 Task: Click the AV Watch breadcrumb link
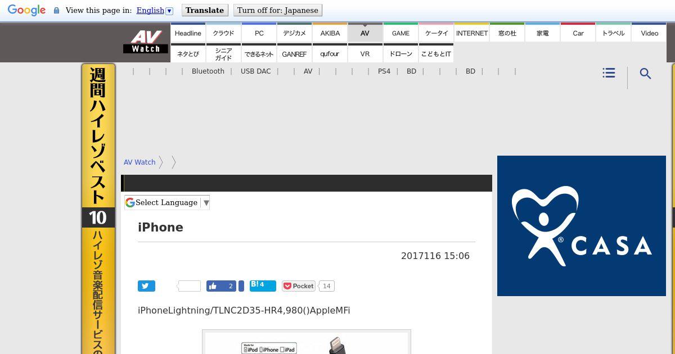(139, 162)
